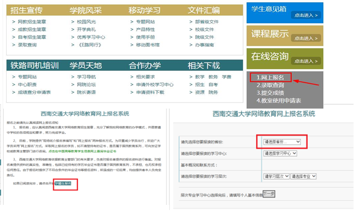Open 网院论坛 link
This screenshot has width=354, height=211.
86,85
